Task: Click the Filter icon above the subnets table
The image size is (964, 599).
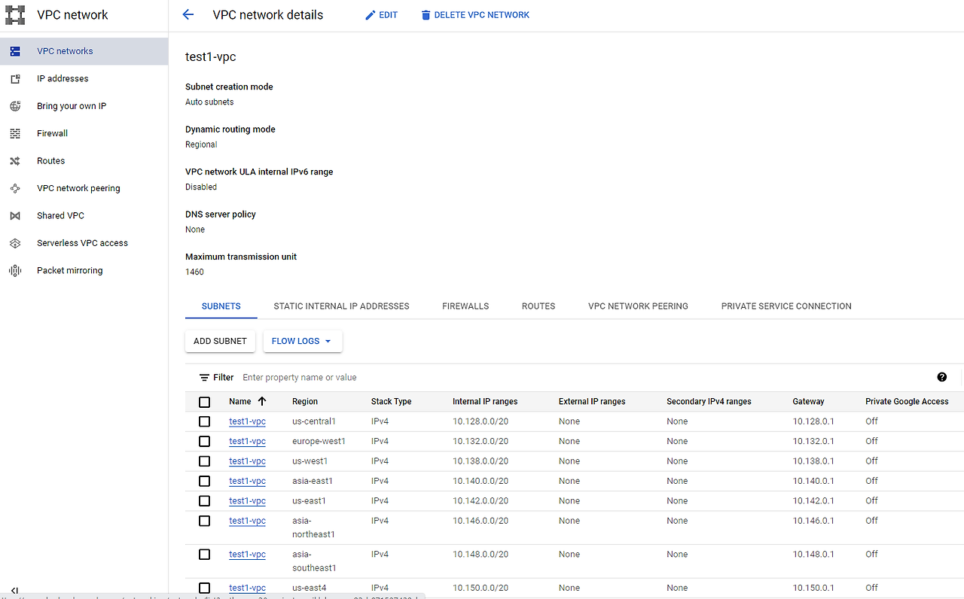Action: coord(204,378)
